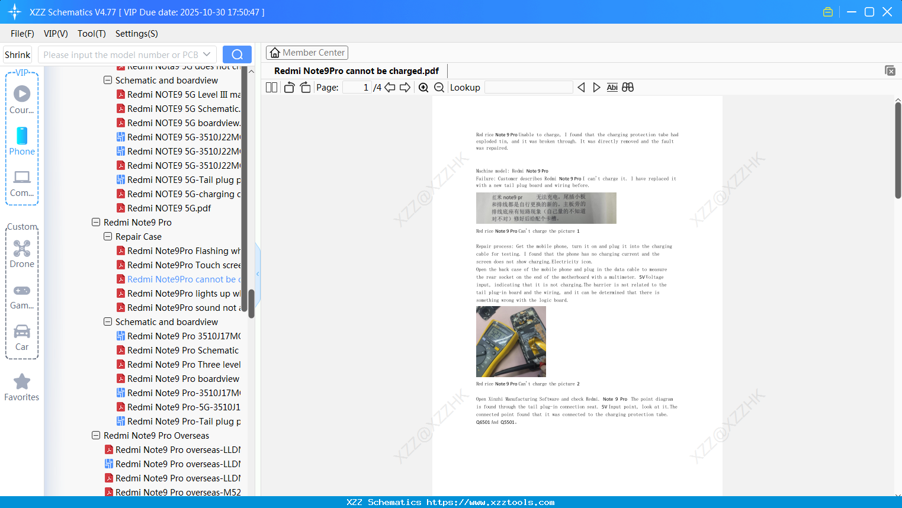The image size is (902, 508).
Task: Click the binoculars find icon
Action: click(628, 88)
